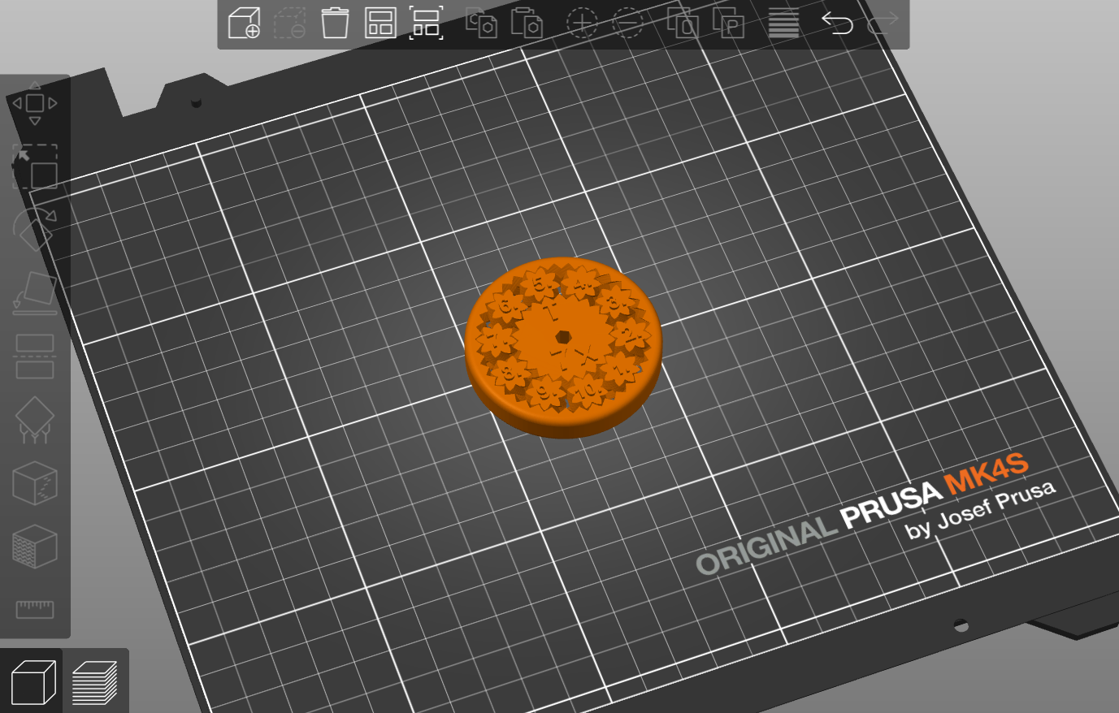Click the Redo arrow icon

coord(883,23)
